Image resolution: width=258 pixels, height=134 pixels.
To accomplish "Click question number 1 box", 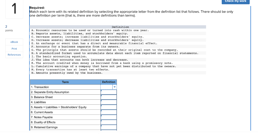I will pyautogui.click(x=14, y=9).
